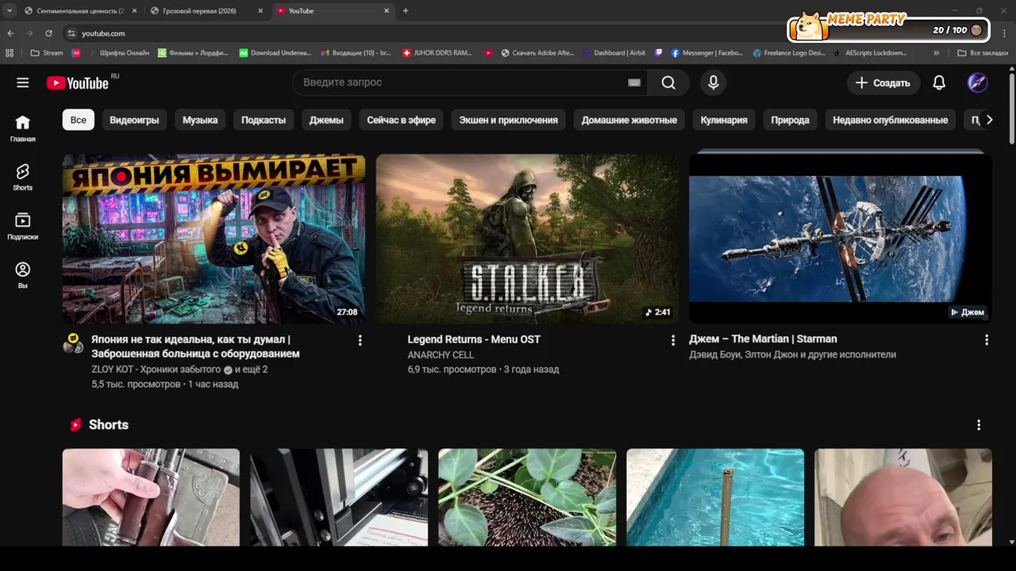Select the Сейчас в эфире chip
Screen dimensions: 1016x571
click(402, 120)
